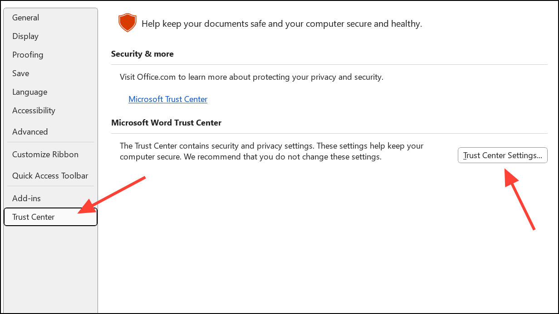The image size is (559, 314).
Task: Open the Customize Ribbon page
Action: tap(45, 154)
